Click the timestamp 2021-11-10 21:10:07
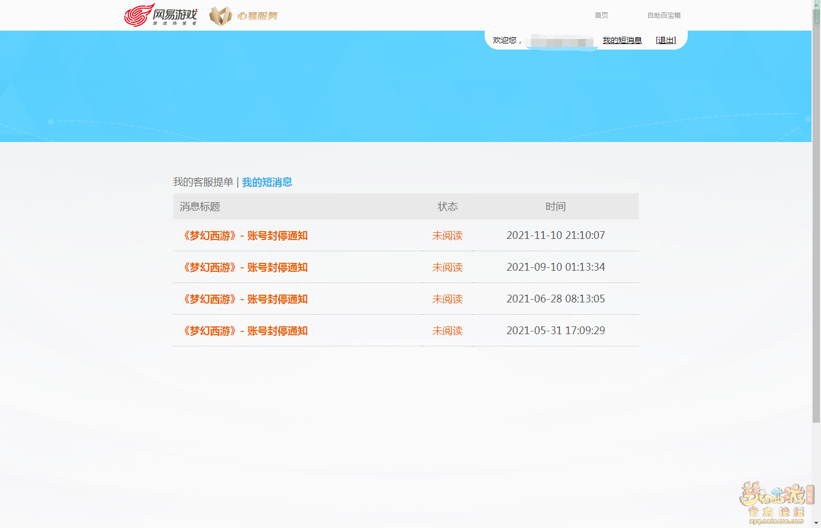Image resolution: width=821 pixels, height=528 pixels. 556,235
